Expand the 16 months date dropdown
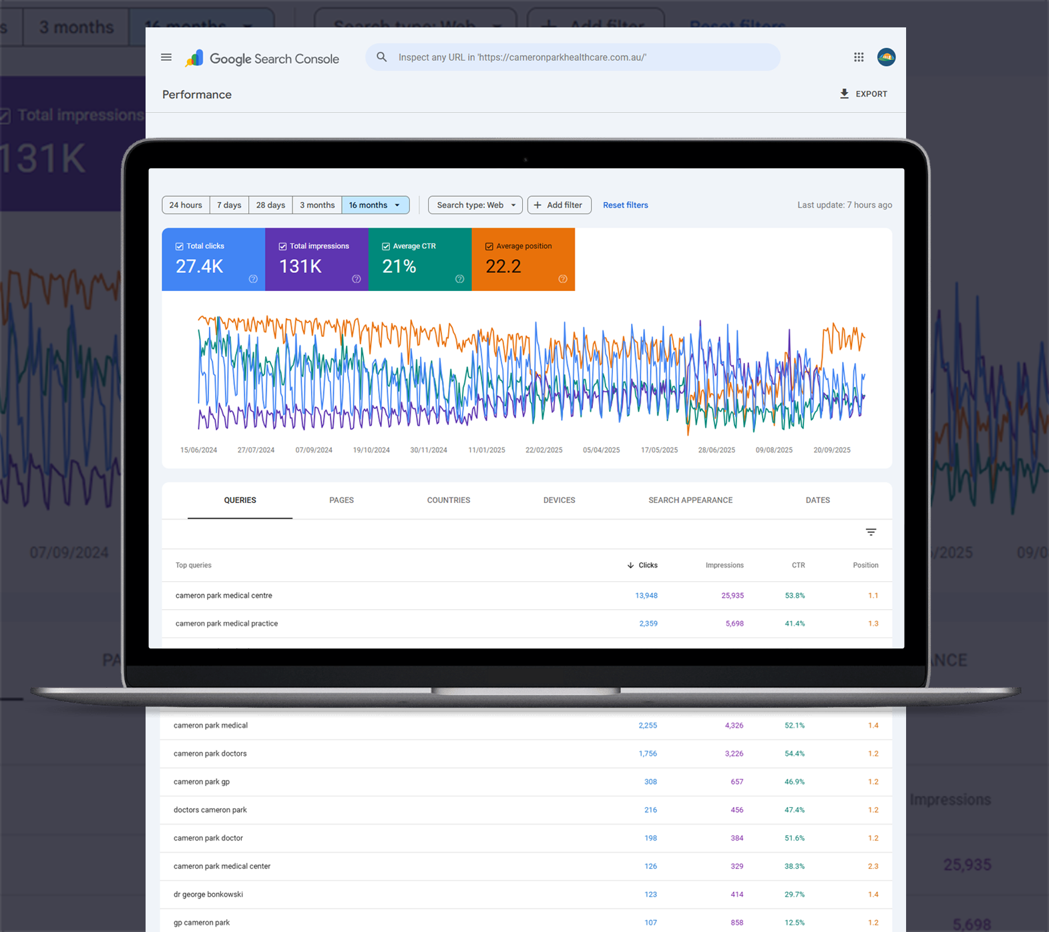 pos(375,205)
